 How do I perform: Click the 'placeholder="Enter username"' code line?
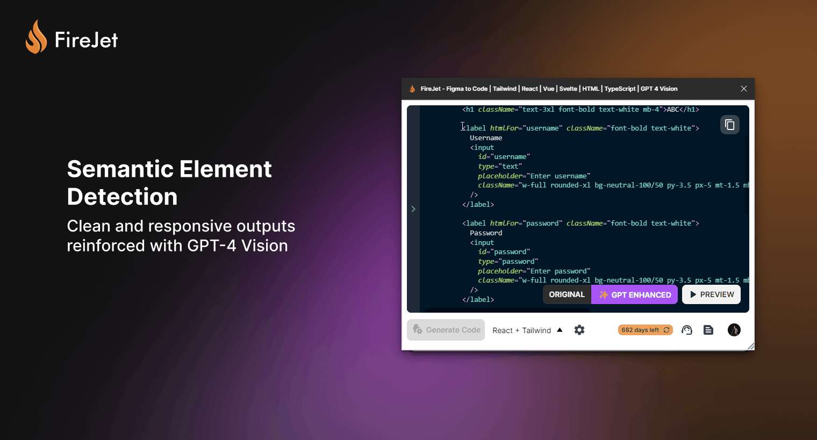coord(534,176)
